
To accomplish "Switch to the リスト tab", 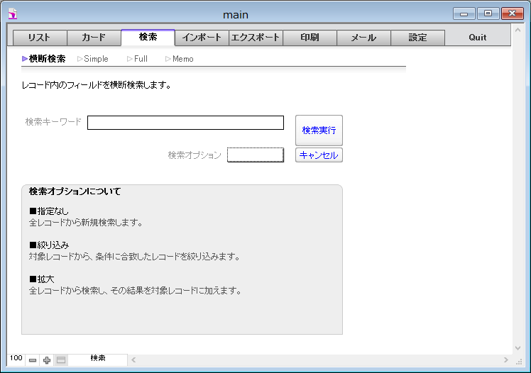I will (40, 38).
